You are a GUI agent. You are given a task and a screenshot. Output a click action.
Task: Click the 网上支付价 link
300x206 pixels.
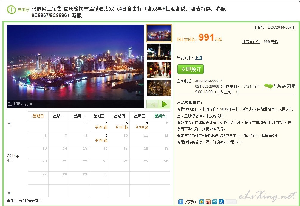(186, 39)
